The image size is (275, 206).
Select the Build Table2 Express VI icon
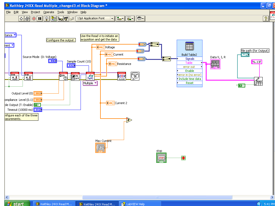pos(189,46)
